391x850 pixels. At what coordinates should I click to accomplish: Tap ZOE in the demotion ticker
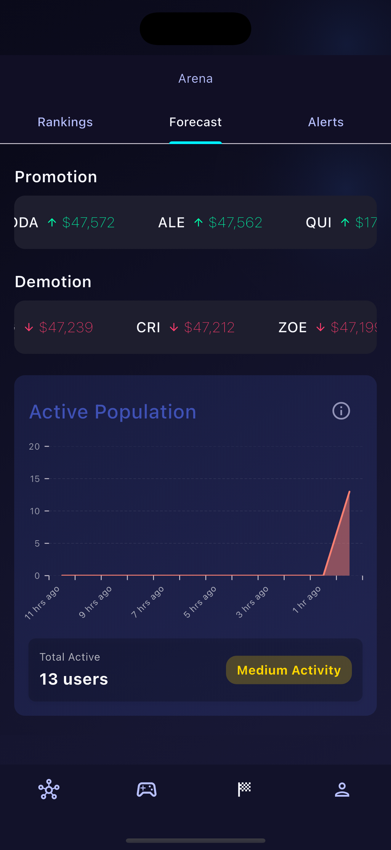pos(292,327)
